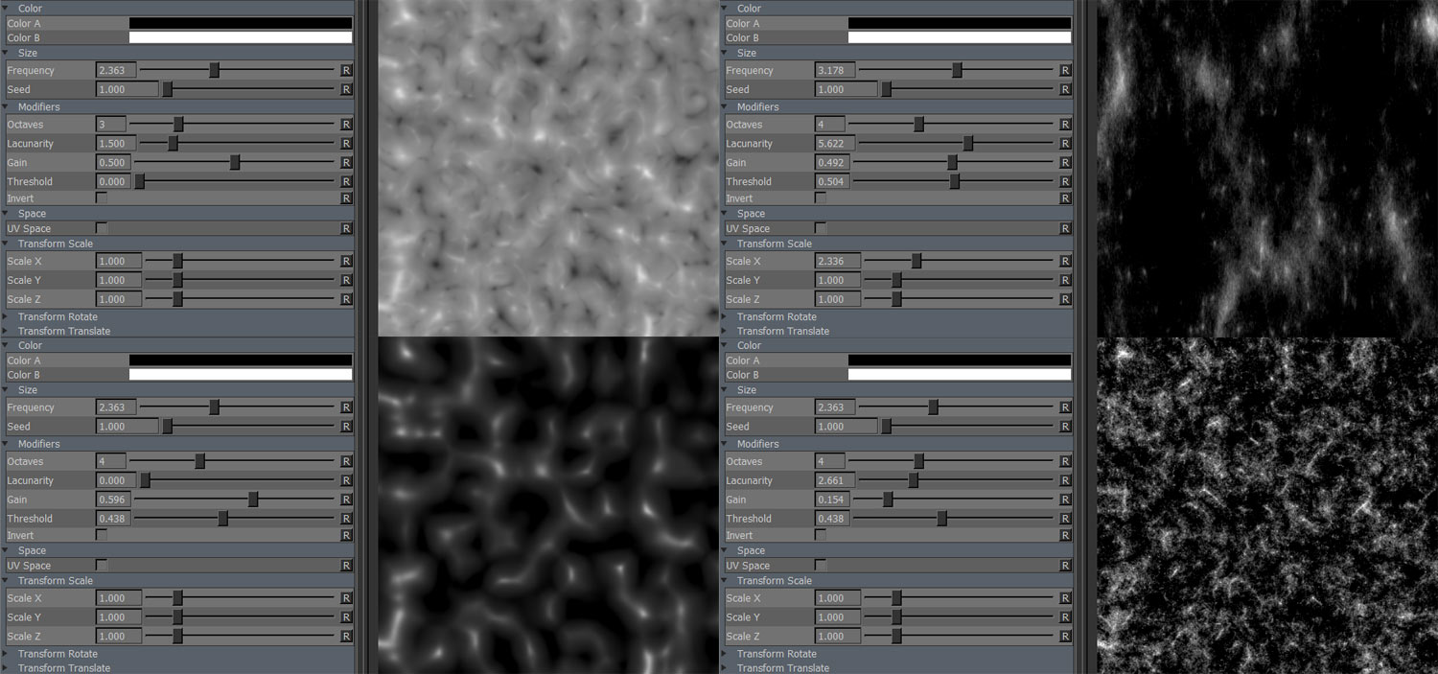Click the R reset button beside Lacunarity 5.622
This screenshot has height=674, width=1438.
1065,144
